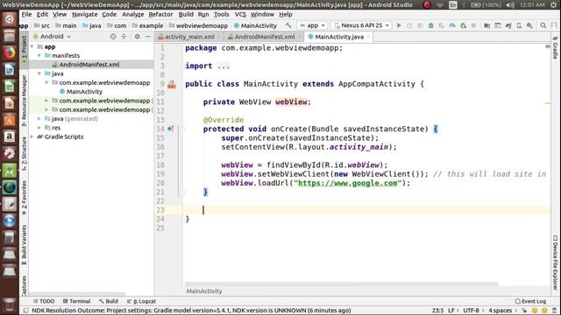Screen dimensions: 561x315
Task: Click Collapse All icon in Project panel
Action: click(x=124, y=37)
